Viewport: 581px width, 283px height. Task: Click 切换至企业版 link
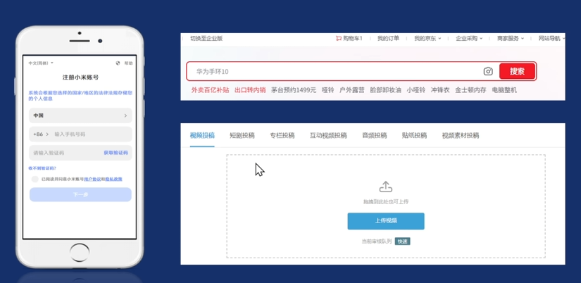(x=206, y=39)
